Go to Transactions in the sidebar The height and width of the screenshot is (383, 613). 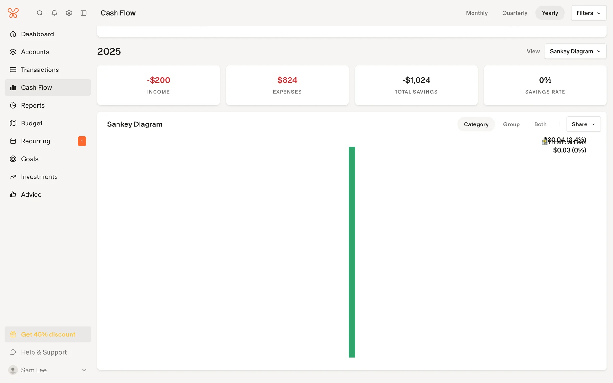pos(40,70)
